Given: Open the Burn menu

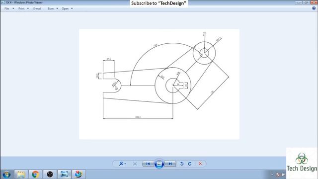Looking at the screenshot, I should click(51, 8).
